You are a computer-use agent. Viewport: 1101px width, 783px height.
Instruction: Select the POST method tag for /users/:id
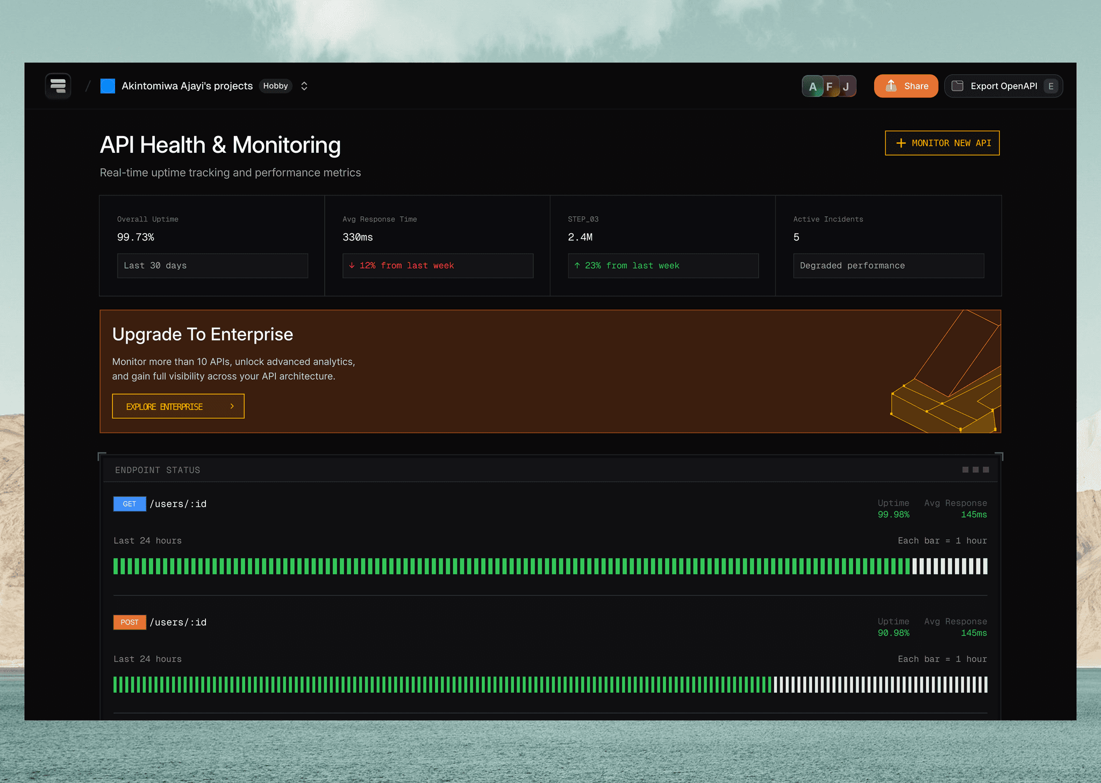pyautogui.click(x=130, y=622)
